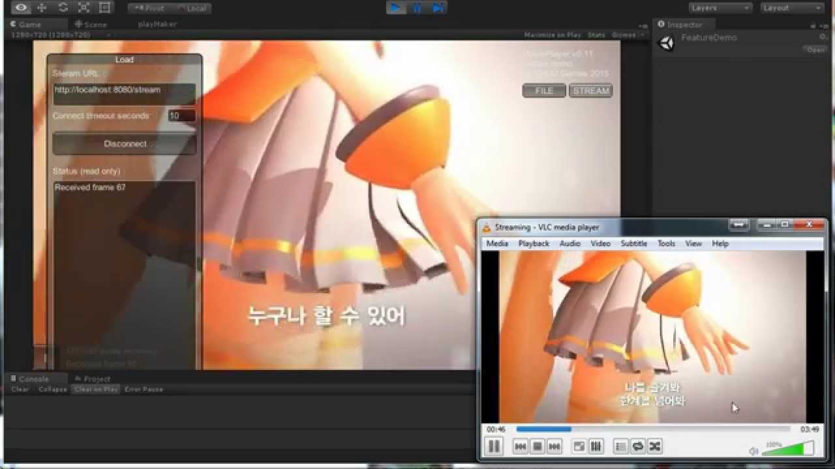The width and height of the screenshot is (835, 469).
Task: Toggle Collapse in the Console
Action: (x=53, y=389)
